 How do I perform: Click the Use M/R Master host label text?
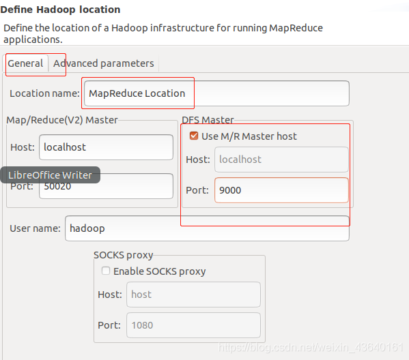(x=249, y=136)
